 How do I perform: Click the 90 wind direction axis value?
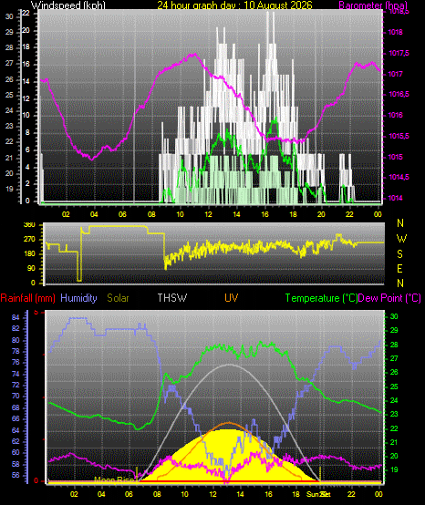pos(31,269)
